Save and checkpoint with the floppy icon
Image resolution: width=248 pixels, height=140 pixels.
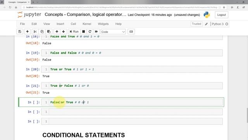tap(20, 31)
